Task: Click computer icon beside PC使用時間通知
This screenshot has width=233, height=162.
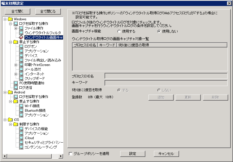Action: click(x=16, y=83)
